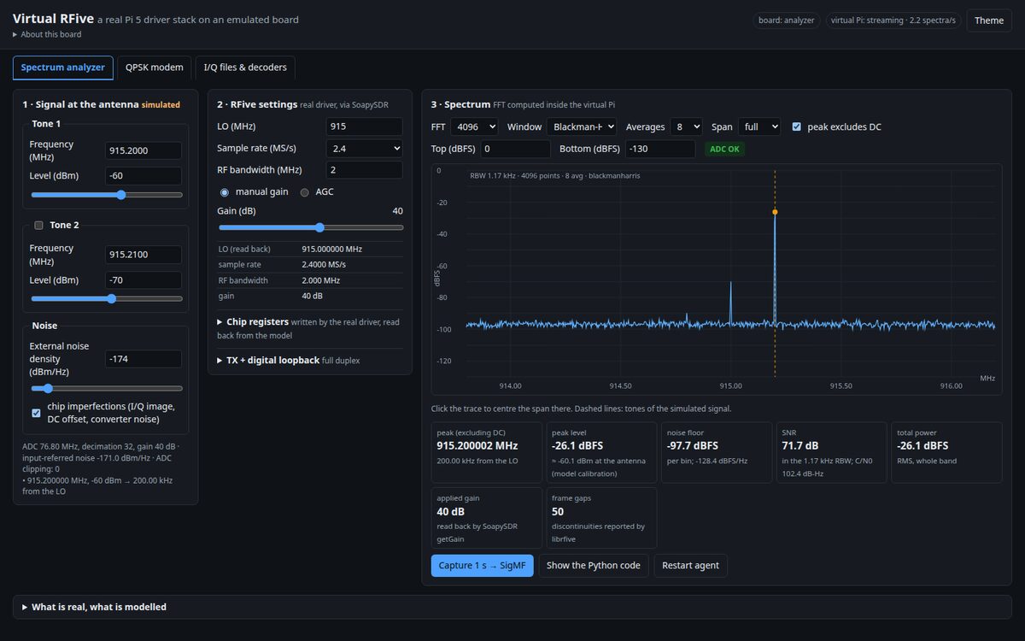Open the Window function dropdown
The height and width of the screenshot is (641, 1025).
[581, 126]
